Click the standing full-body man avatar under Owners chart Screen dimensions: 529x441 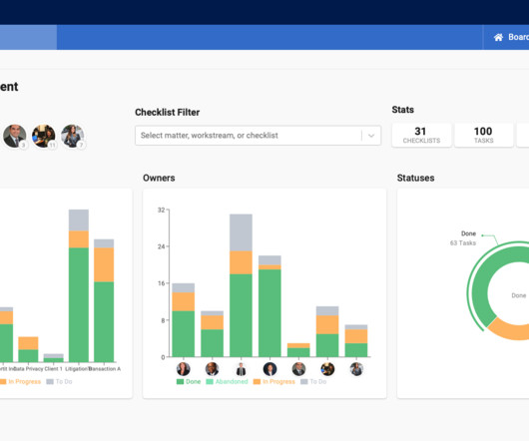coord(241,369)
